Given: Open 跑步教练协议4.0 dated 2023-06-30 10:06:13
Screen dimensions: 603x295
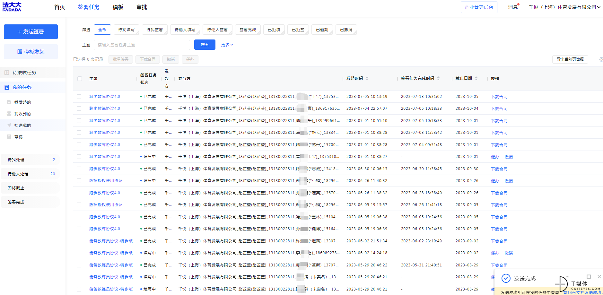Looking at the screenshot, I should [x=104, y=169].
